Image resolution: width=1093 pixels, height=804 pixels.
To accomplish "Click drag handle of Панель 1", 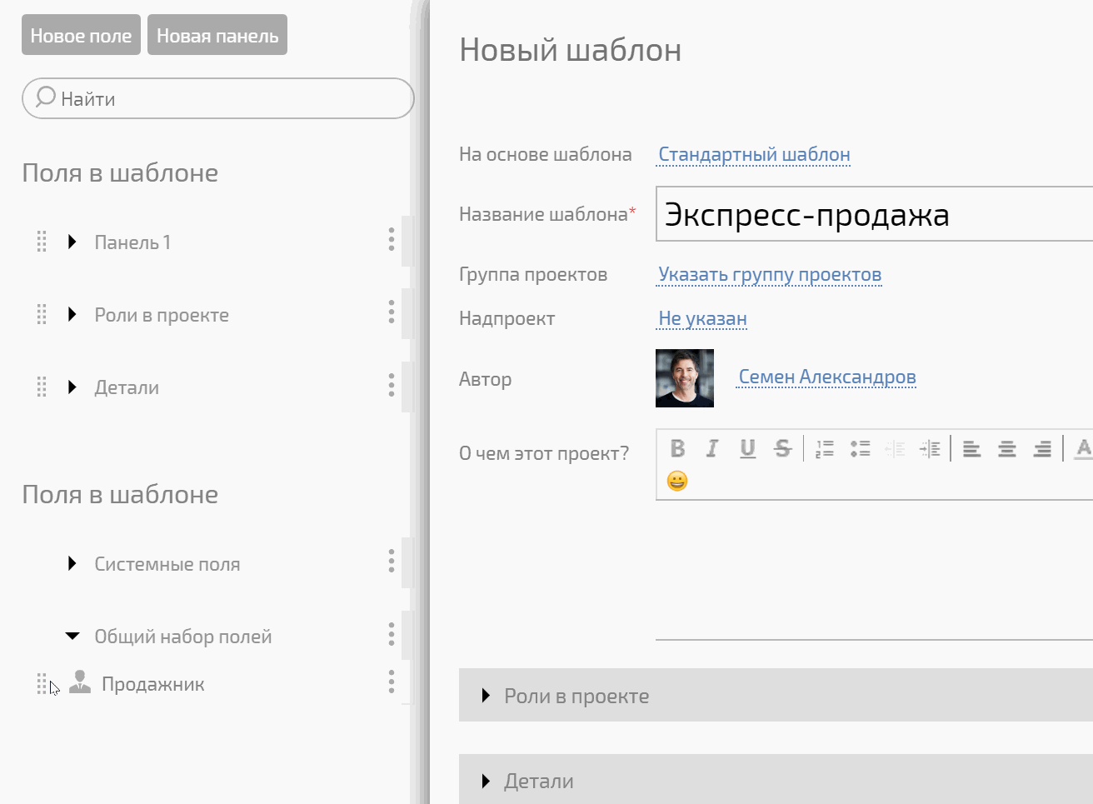I will pos(42,242).
